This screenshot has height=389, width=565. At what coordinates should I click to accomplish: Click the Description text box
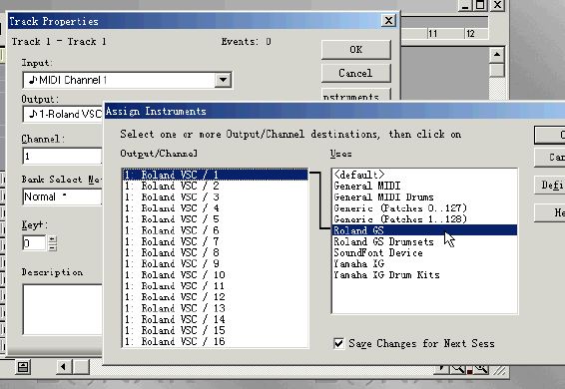tap(63, 309)
